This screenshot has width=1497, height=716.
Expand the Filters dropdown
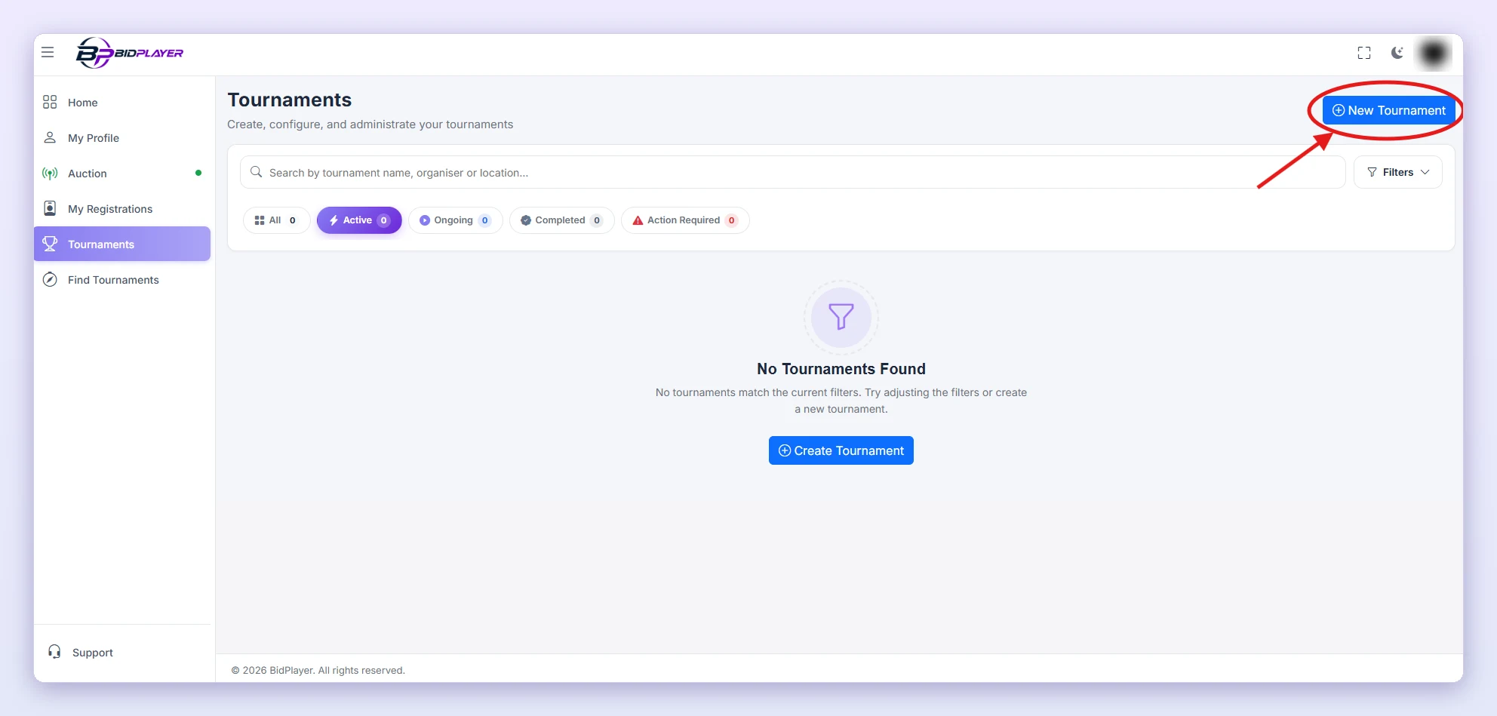[x=1397, y=172]
